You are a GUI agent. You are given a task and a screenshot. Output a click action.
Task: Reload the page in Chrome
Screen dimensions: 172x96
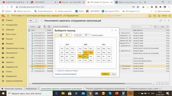12,7
